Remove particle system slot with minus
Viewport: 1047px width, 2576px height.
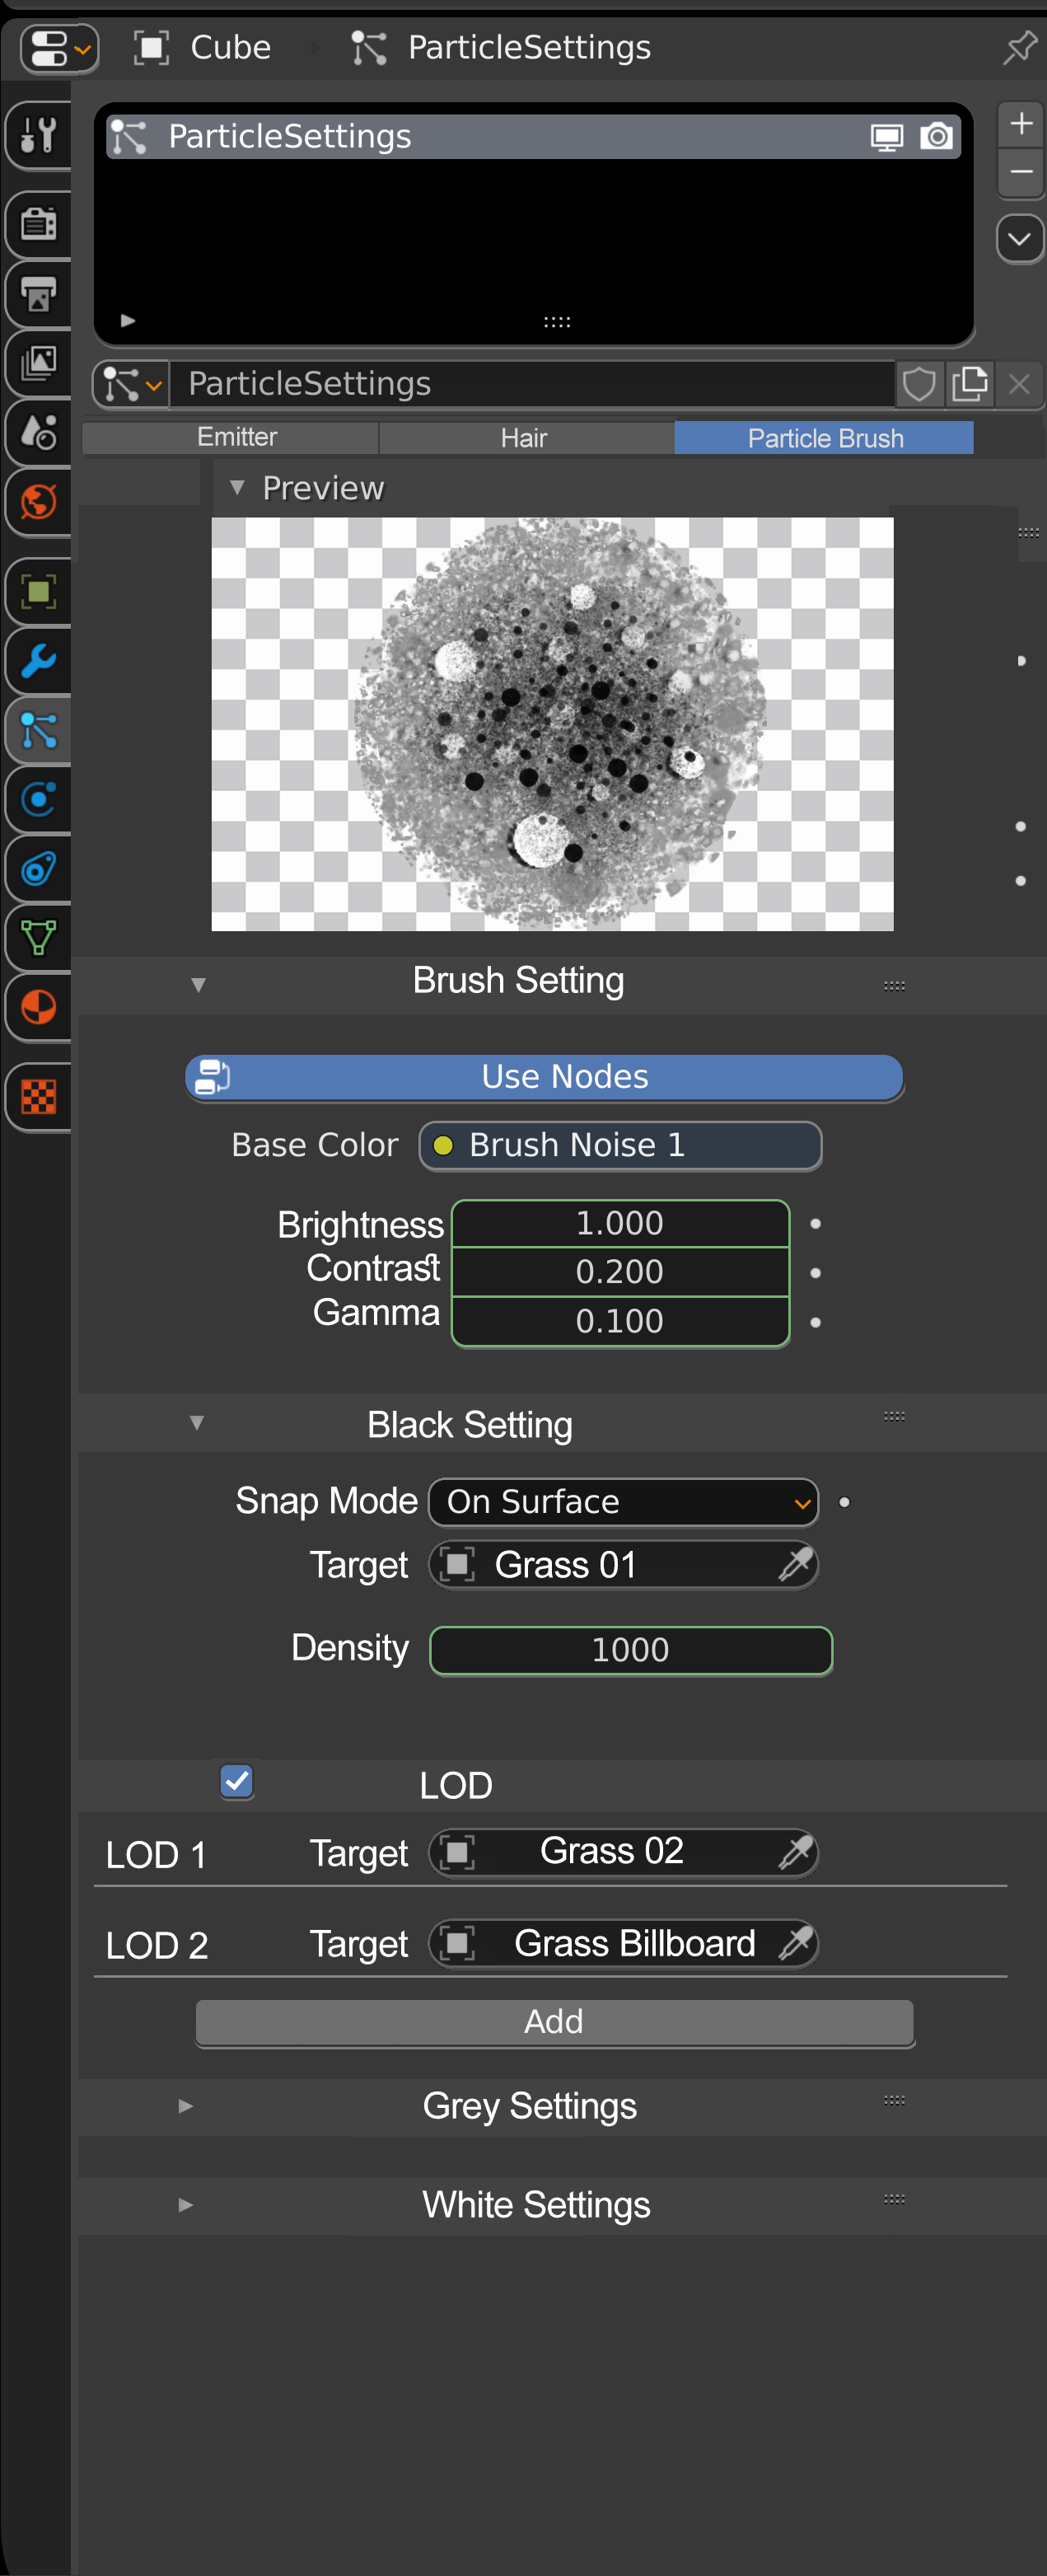pyautogui.click(x=1021, y=172)
